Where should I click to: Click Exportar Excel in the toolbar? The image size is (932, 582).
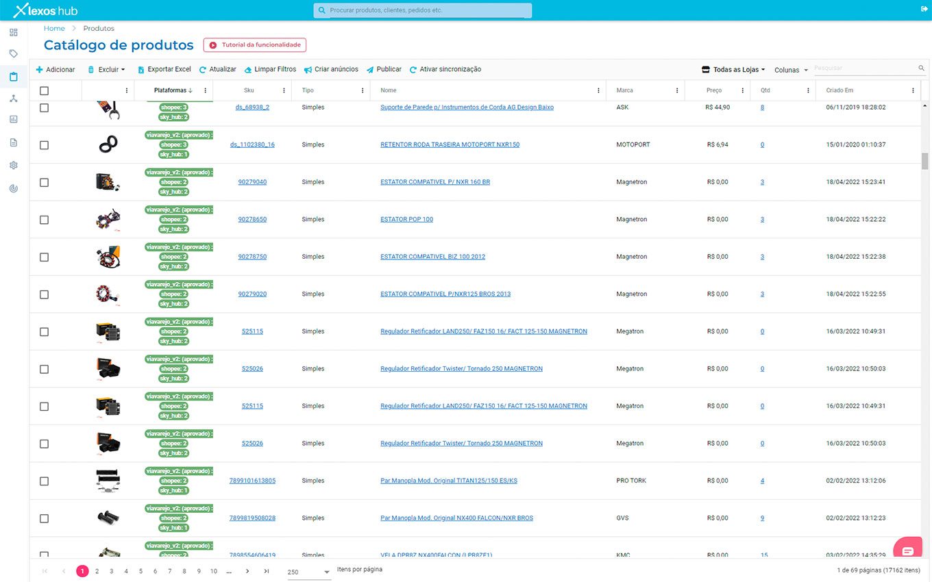pyautogui.click(x=164, y=70)
